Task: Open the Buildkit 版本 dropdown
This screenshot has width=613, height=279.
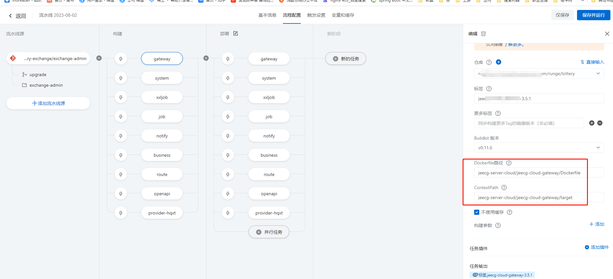Action: coord(539,148)
